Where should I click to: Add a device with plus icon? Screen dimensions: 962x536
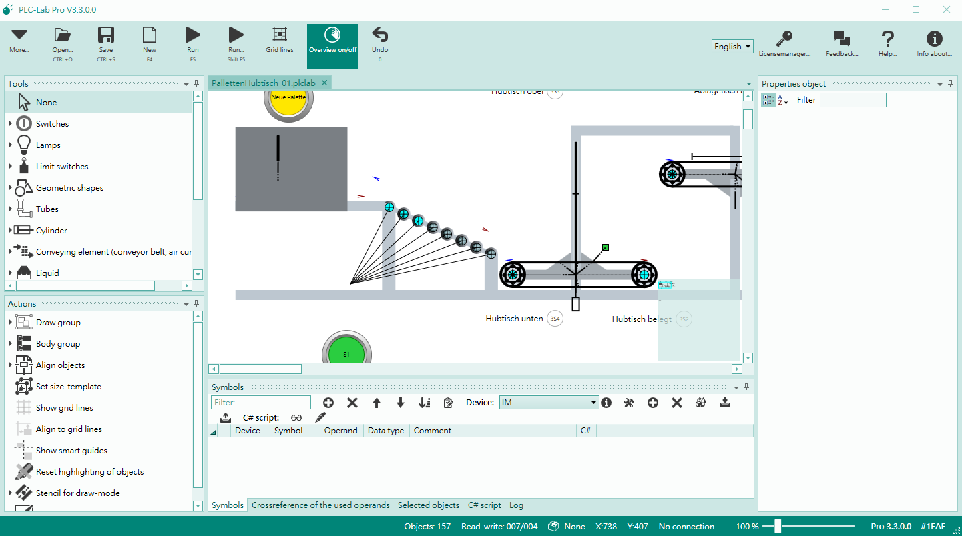pos(653,403)
